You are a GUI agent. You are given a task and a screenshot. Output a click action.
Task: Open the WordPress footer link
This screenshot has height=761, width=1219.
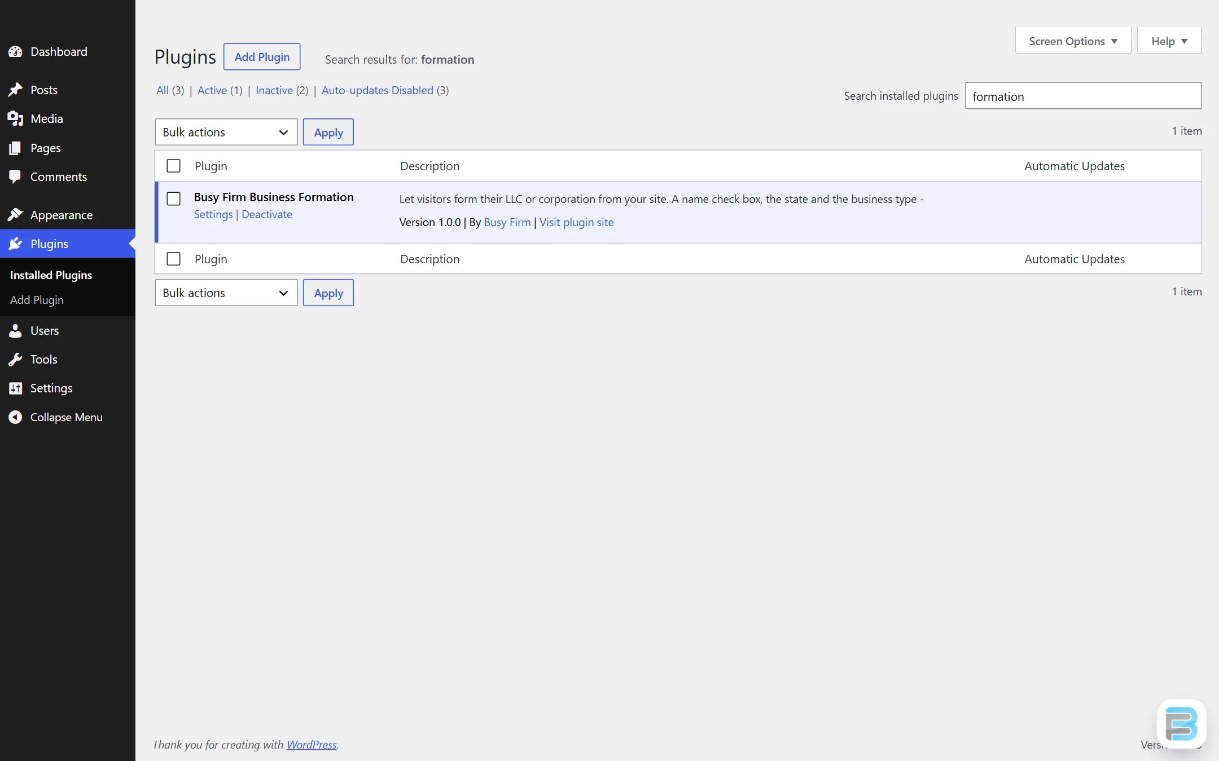pyautogui.click(x=312, y=745)
